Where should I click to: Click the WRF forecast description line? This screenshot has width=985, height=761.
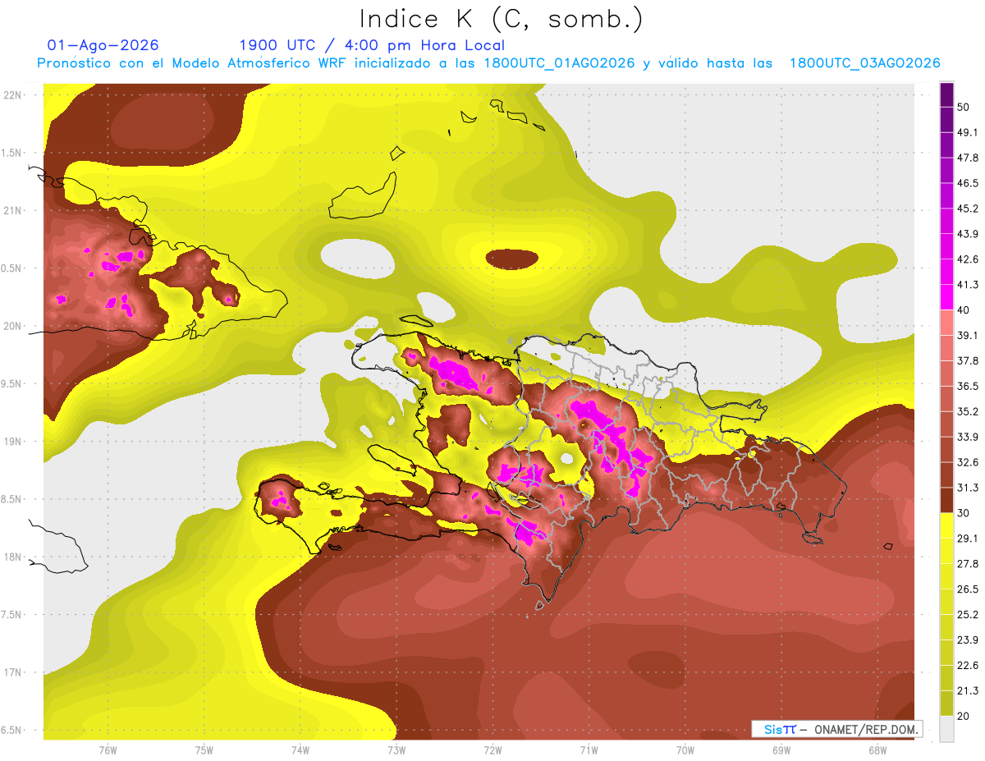(x=488, y=63)
